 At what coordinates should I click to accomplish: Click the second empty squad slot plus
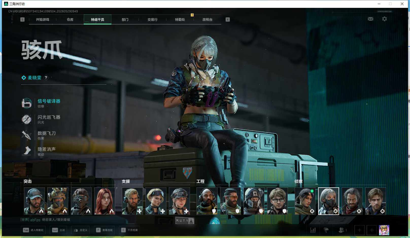(x=371, y=230)
